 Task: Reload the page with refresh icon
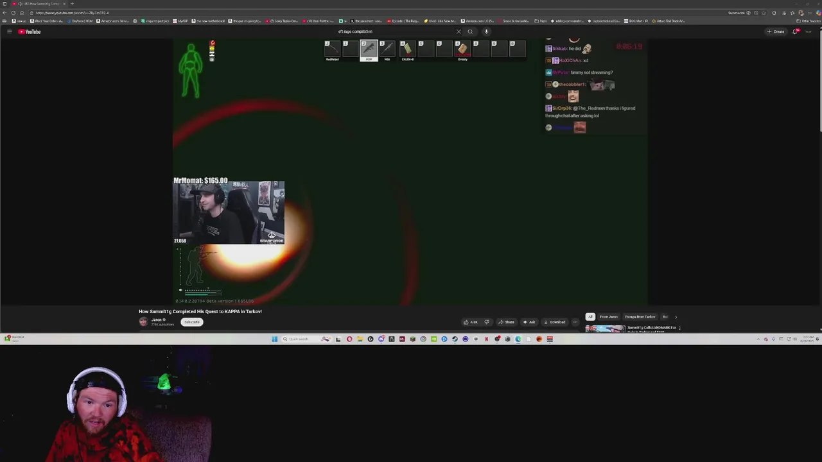click(13, 13)
